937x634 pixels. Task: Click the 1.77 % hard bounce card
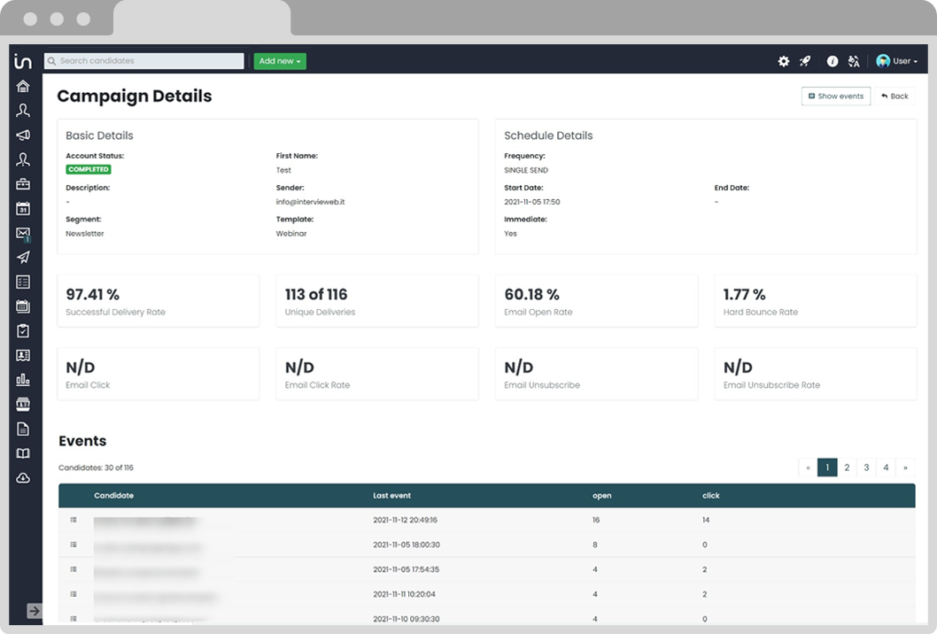(816, 300)
